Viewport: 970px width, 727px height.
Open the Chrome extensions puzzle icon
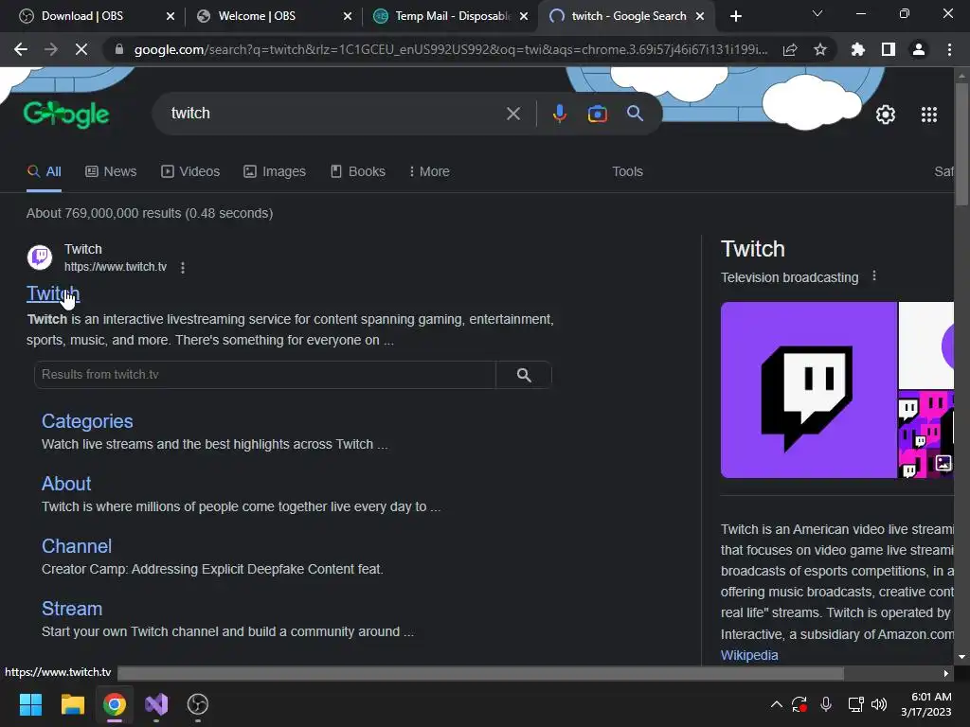(x=858, y=49)
